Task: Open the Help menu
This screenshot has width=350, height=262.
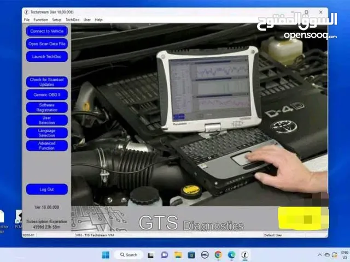Action: click(x=98, y=20)
